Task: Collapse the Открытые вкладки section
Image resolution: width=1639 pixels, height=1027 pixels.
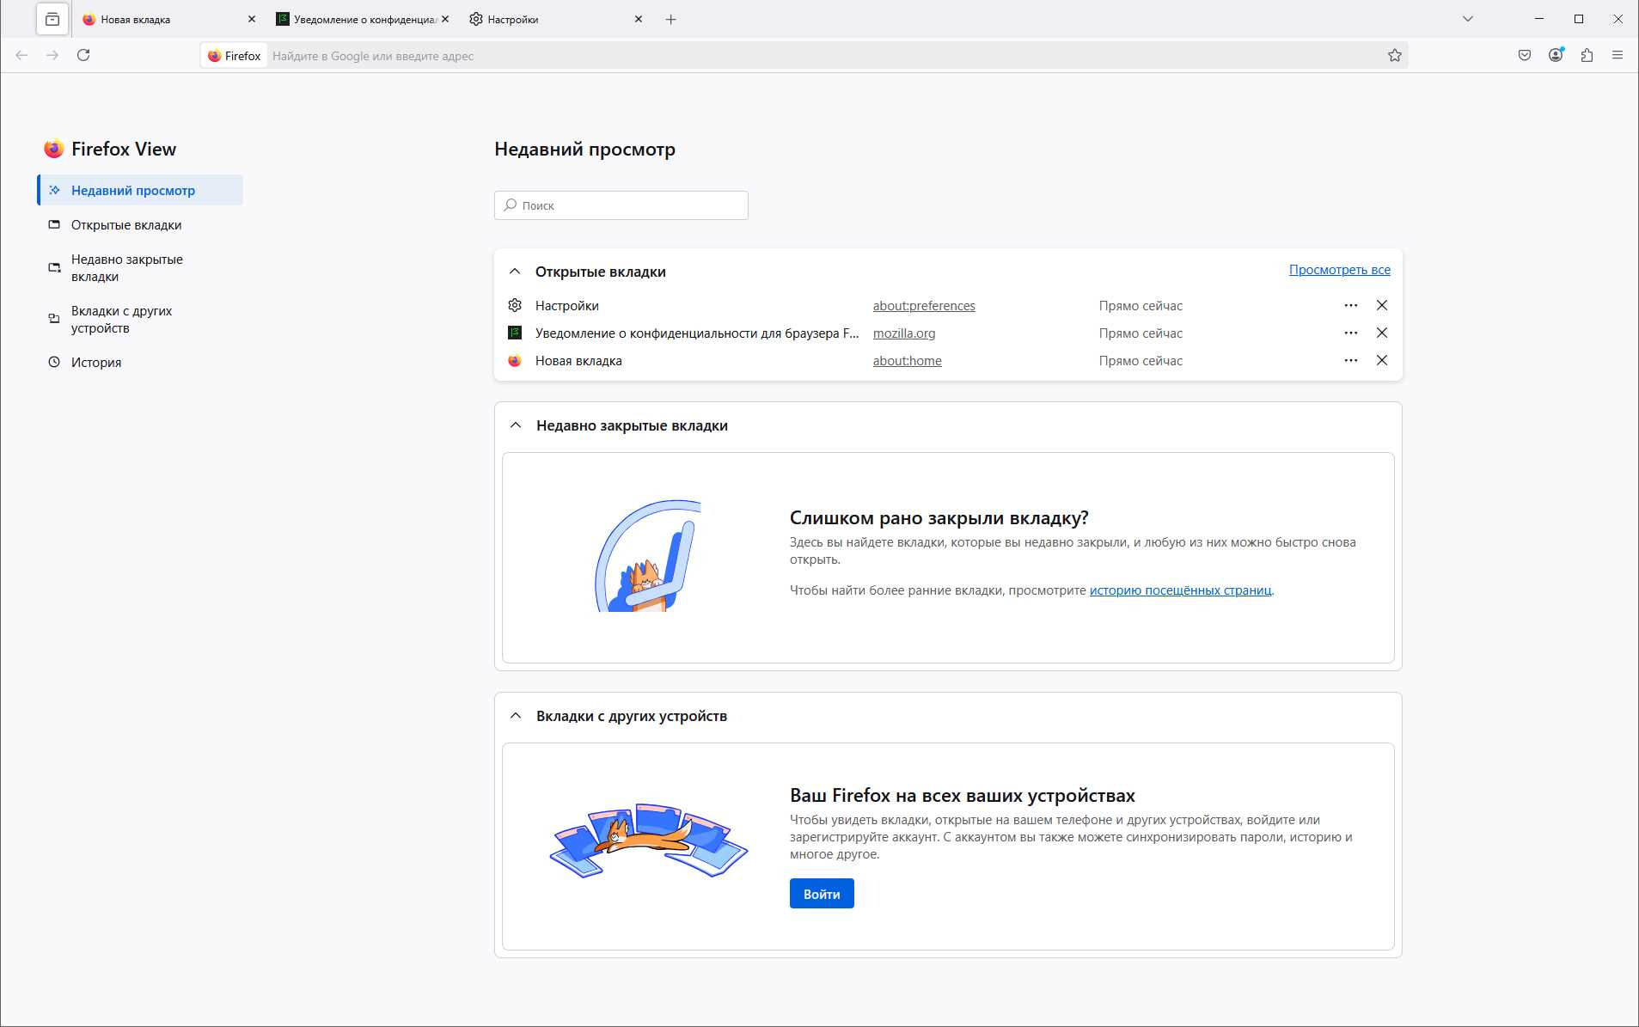Action: point(515,272)
